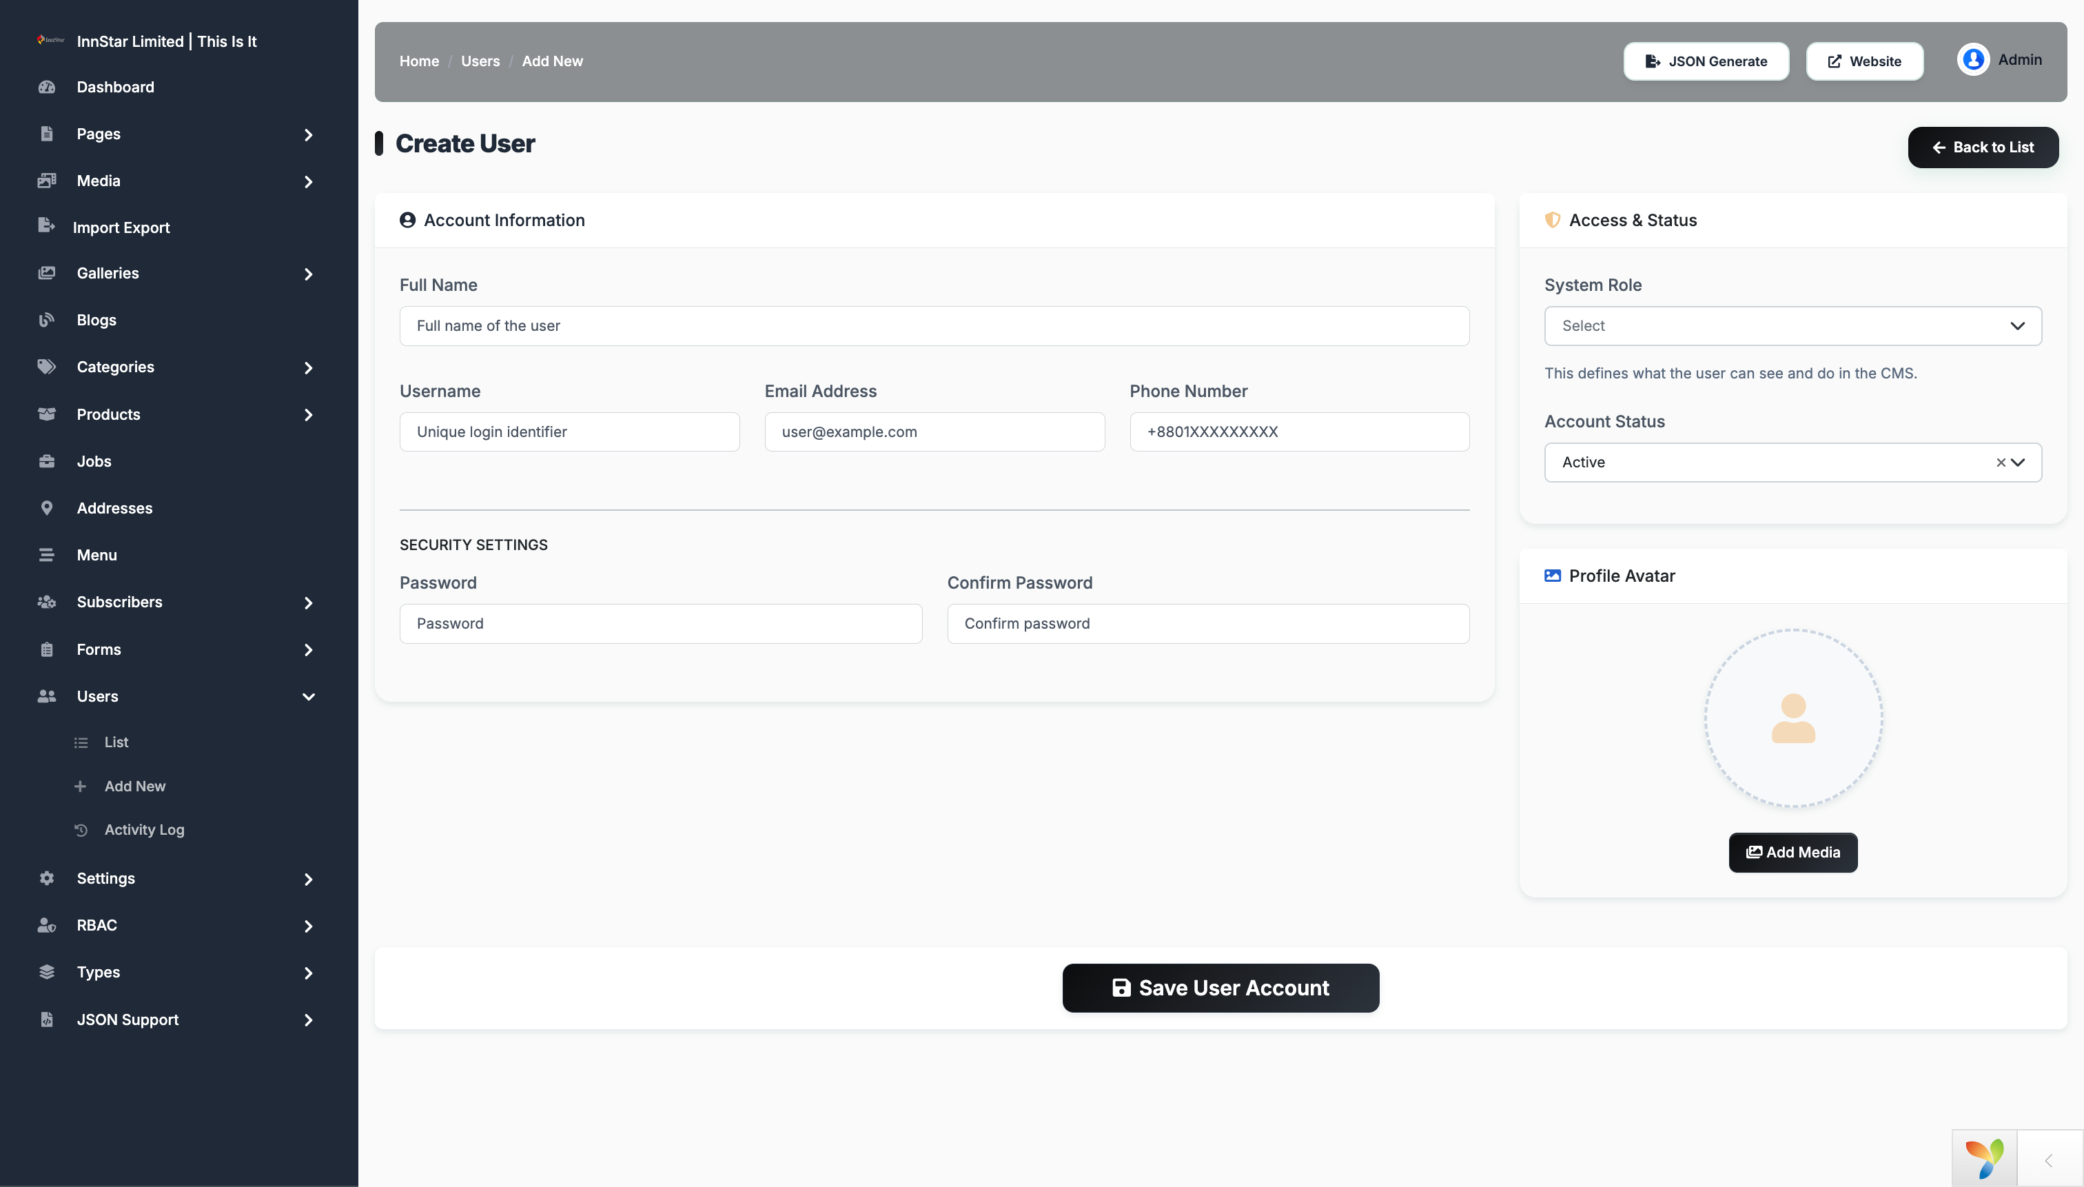This screenshot has height=1187, width=2084.
Task: Go to Users breadcrumb link
Action: pos(480,61)
